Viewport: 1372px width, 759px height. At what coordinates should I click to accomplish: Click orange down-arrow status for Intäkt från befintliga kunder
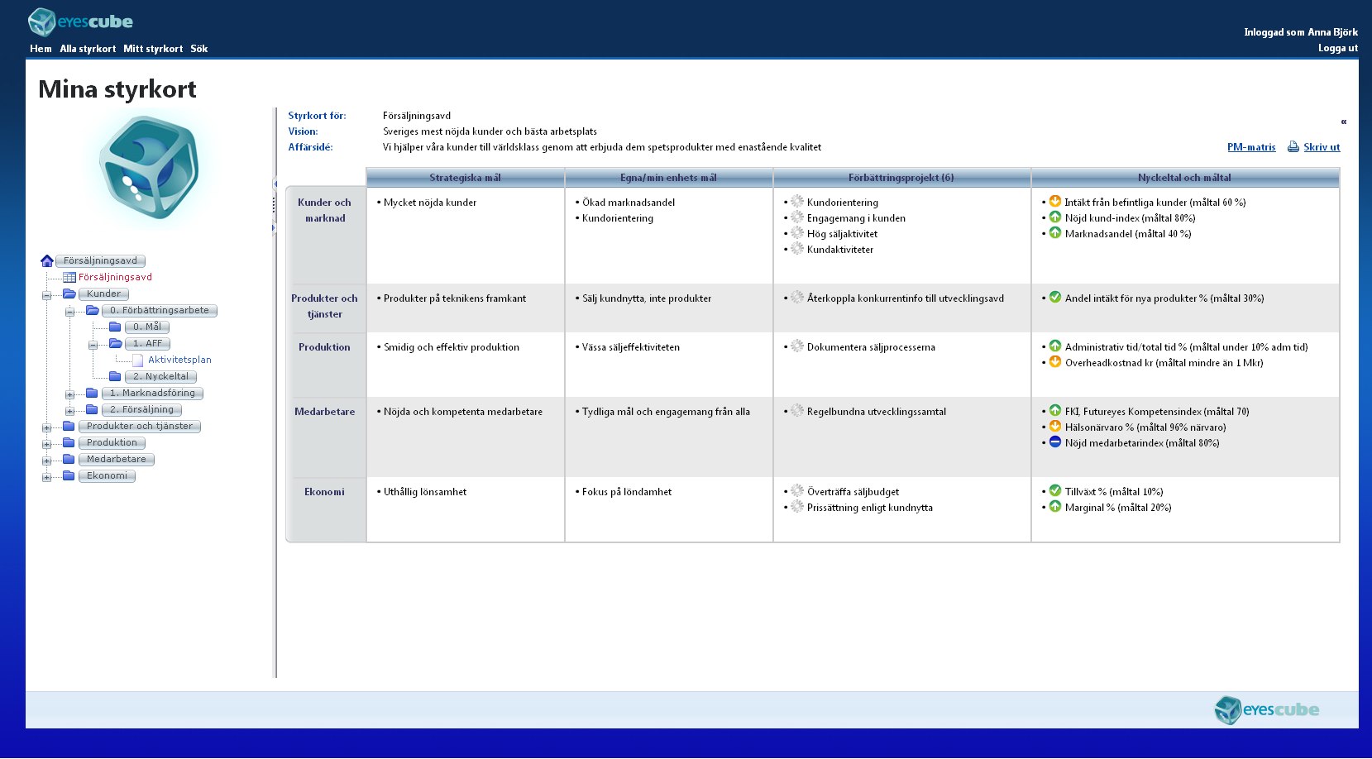tap(1055, 201)
